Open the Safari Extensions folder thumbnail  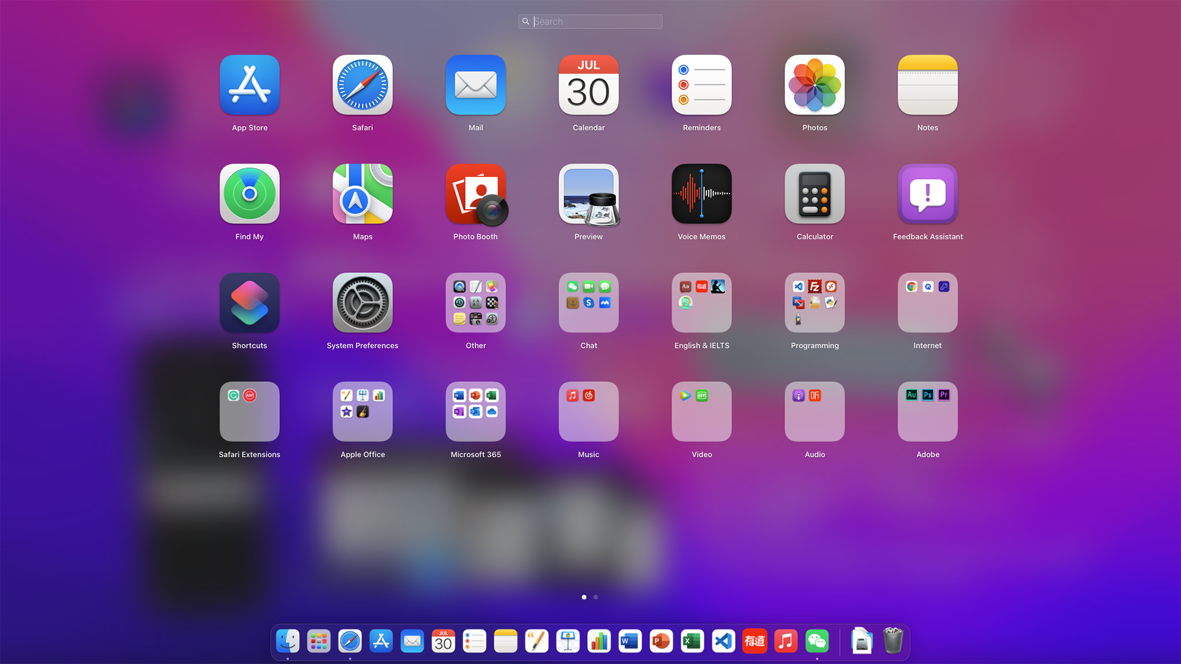click(249, 411)
